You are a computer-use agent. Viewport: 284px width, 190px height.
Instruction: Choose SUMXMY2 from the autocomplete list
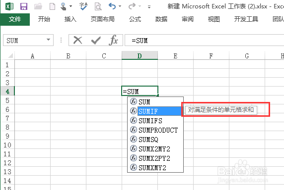click(155, 167)
